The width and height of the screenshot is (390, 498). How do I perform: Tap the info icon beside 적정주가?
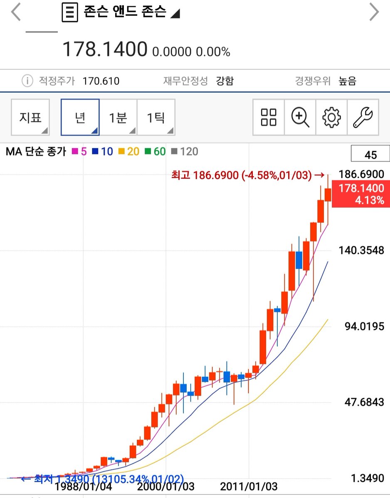pos(27,81)
